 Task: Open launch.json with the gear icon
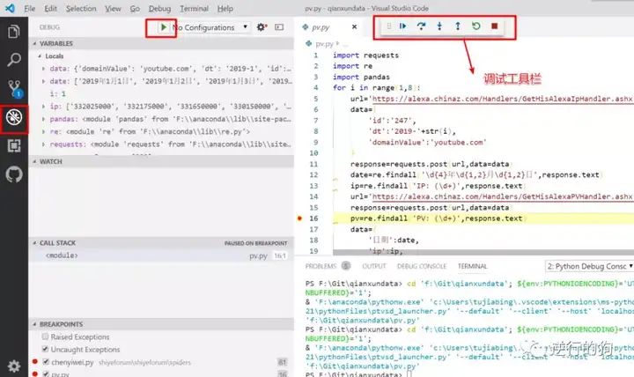pyautogui.click(x=262, y=27)
